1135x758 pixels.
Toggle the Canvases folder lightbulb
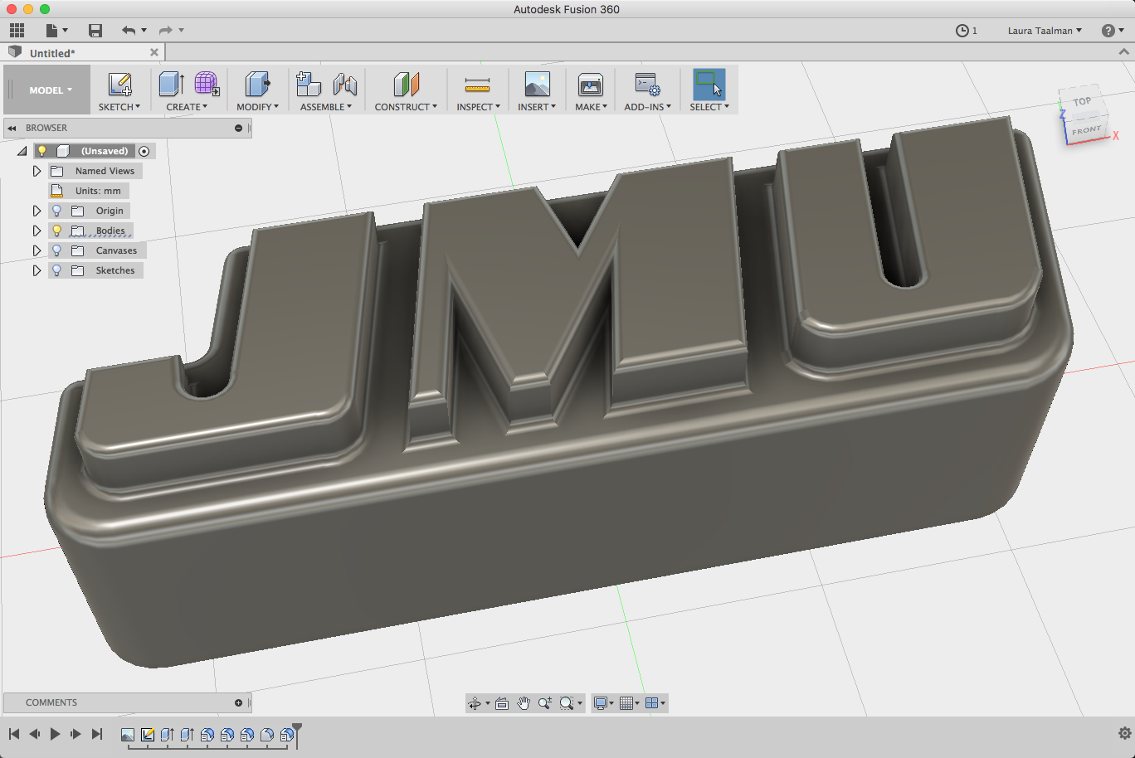coord(57,250)
